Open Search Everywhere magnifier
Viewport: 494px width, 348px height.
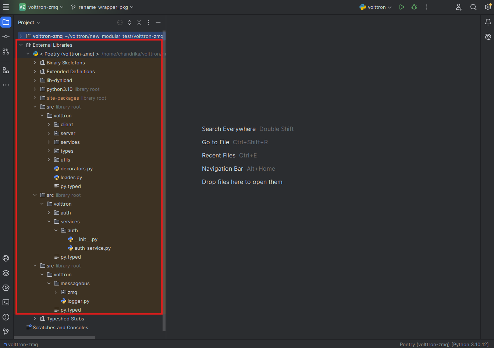473,7
